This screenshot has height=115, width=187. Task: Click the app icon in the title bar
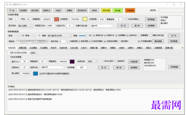click(x=7, y=4)
